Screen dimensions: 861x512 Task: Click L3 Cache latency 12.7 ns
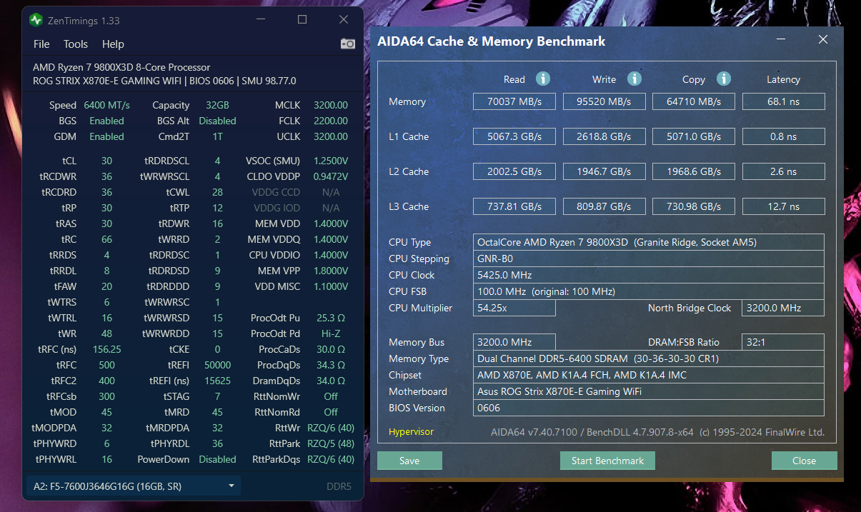[x=784, y=206]
